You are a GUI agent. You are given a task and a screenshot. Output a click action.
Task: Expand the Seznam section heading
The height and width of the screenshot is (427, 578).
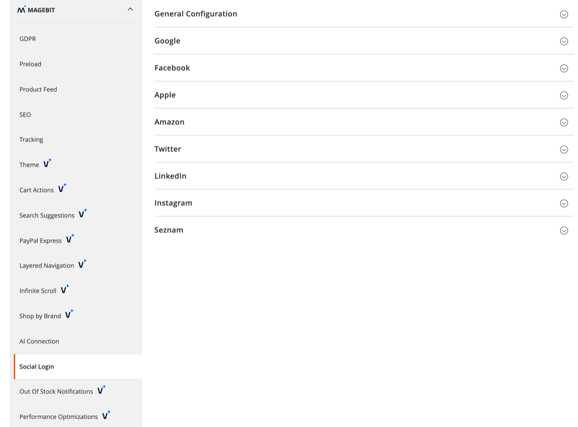point(169,230)
